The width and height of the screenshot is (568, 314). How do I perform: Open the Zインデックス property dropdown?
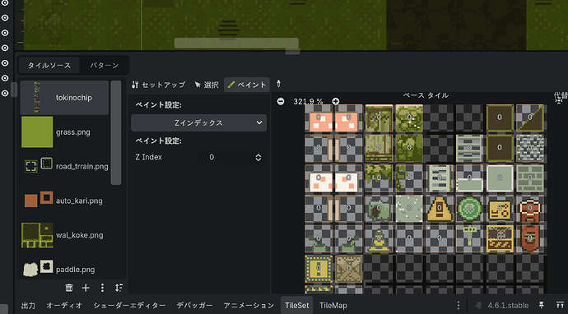tap(199, 122)
